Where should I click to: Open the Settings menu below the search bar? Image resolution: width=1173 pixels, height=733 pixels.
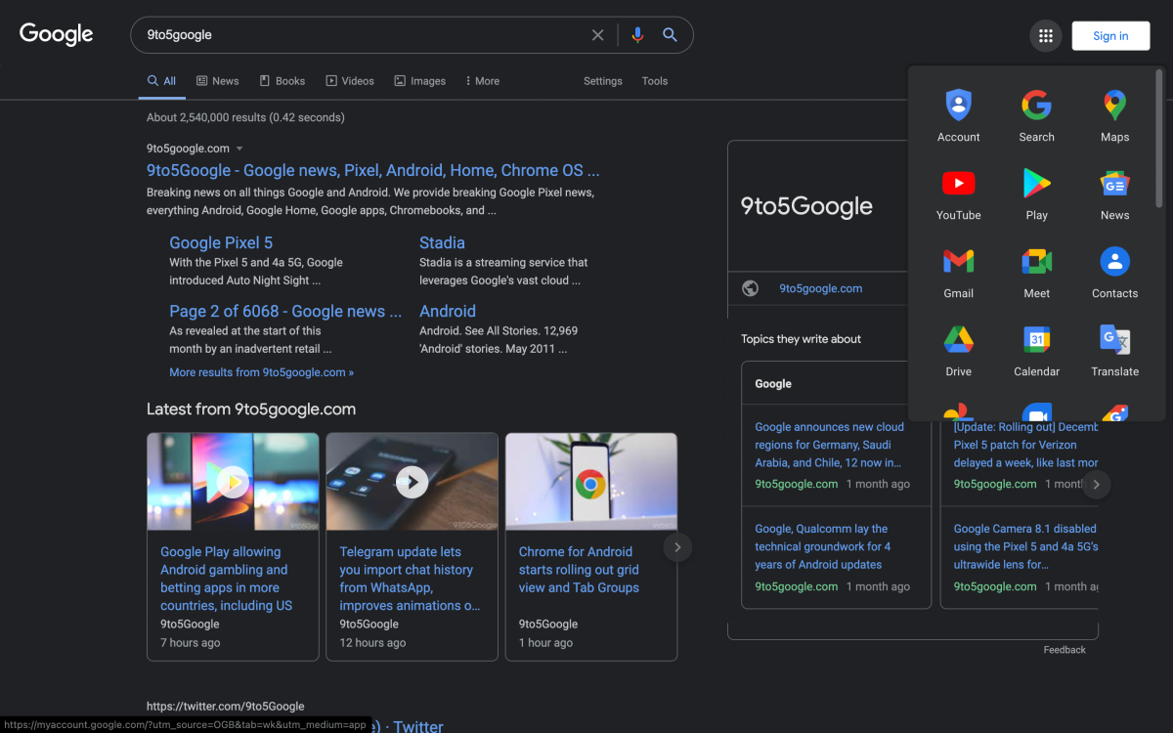pyautogui.click(x=602, y=81)
